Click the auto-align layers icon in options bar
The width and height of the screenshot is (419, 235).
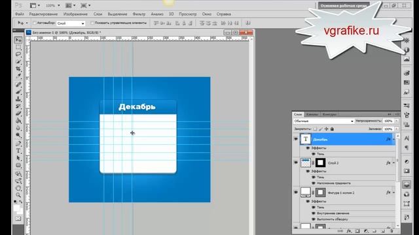(x=248, y=23)
